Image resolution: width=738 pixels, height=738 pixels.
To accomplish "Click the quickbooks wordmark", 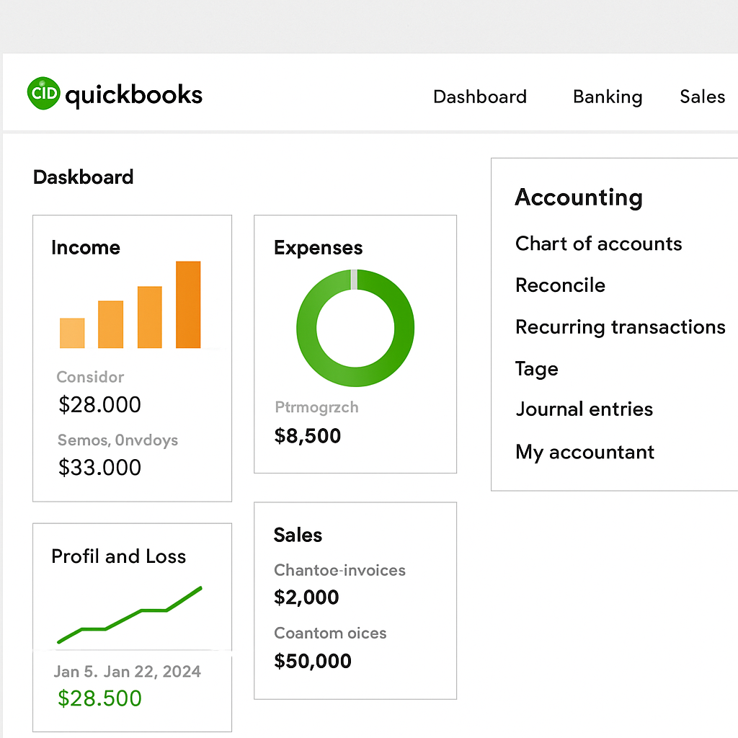I will [x=133, y=96].
